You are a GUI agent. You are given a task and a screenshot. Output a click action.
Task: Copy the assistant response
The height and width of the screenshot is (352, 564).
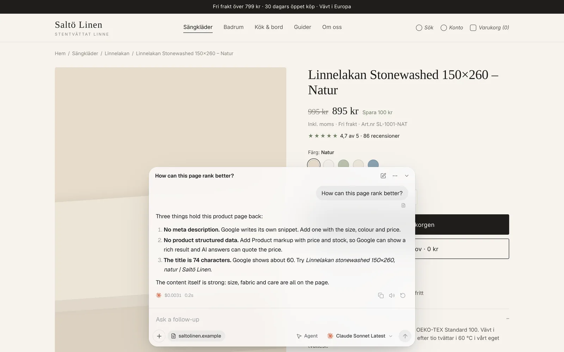click(x=381, y=295)
